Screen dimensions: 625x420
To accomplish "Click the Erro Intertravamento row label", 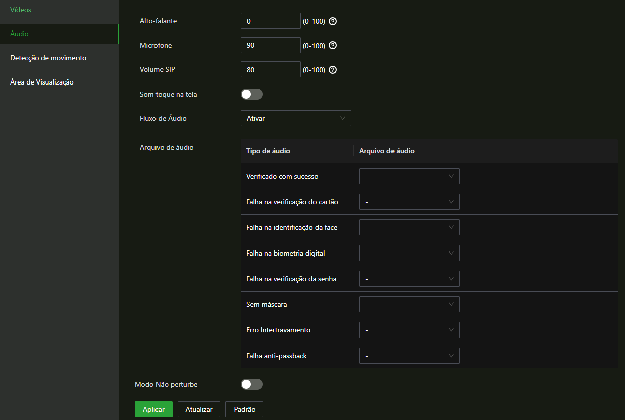I will [x=278, y=330].
